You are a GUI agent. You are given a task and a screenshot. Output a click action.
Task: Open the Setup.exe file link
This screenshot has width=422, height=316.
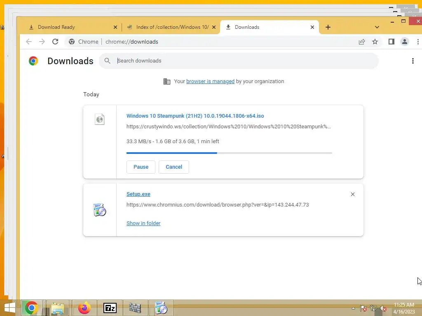coord(138,194)
